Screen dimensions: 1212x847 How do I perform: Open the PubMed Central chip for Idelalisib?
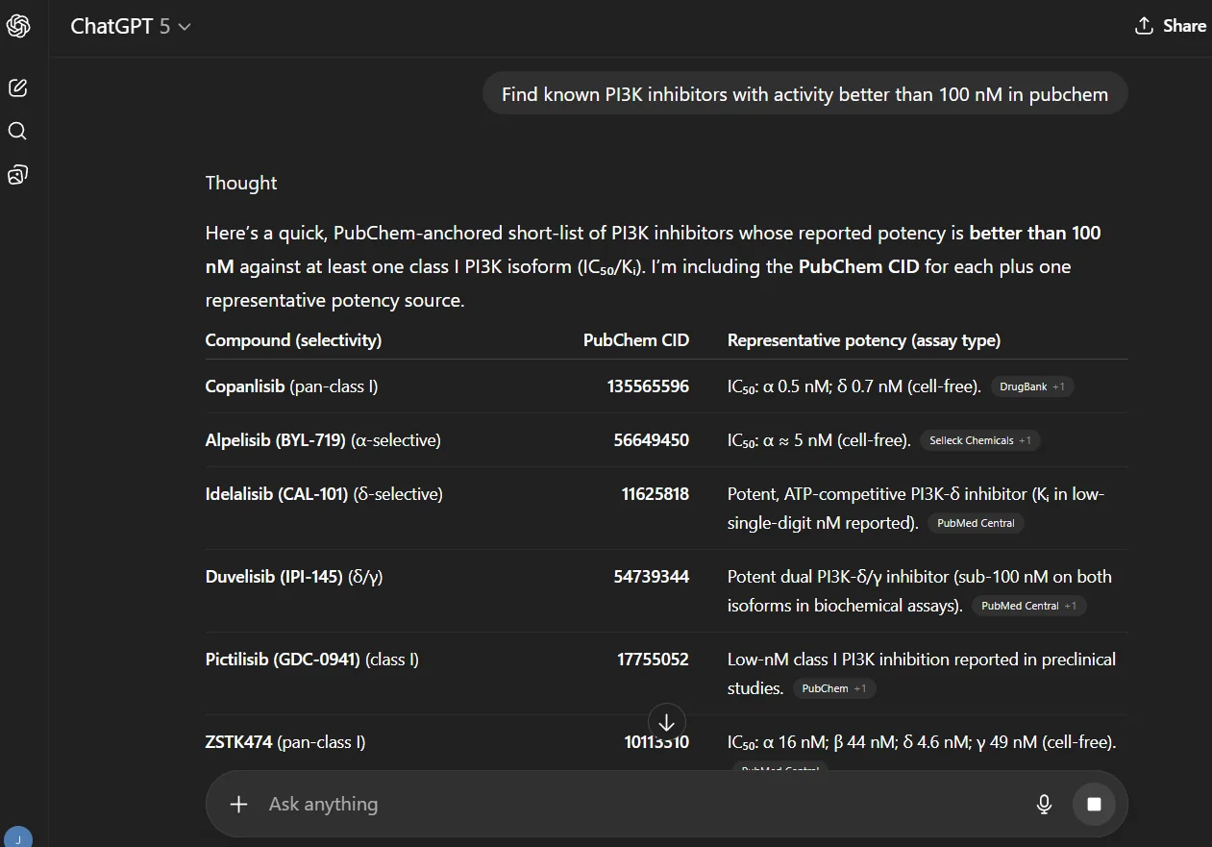(x=976, y=523)
